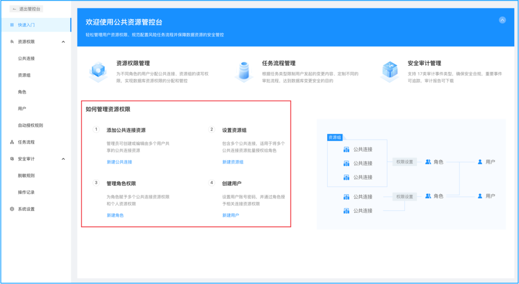
Task: Click the 退出管控台 button
Action: point(25,9)
